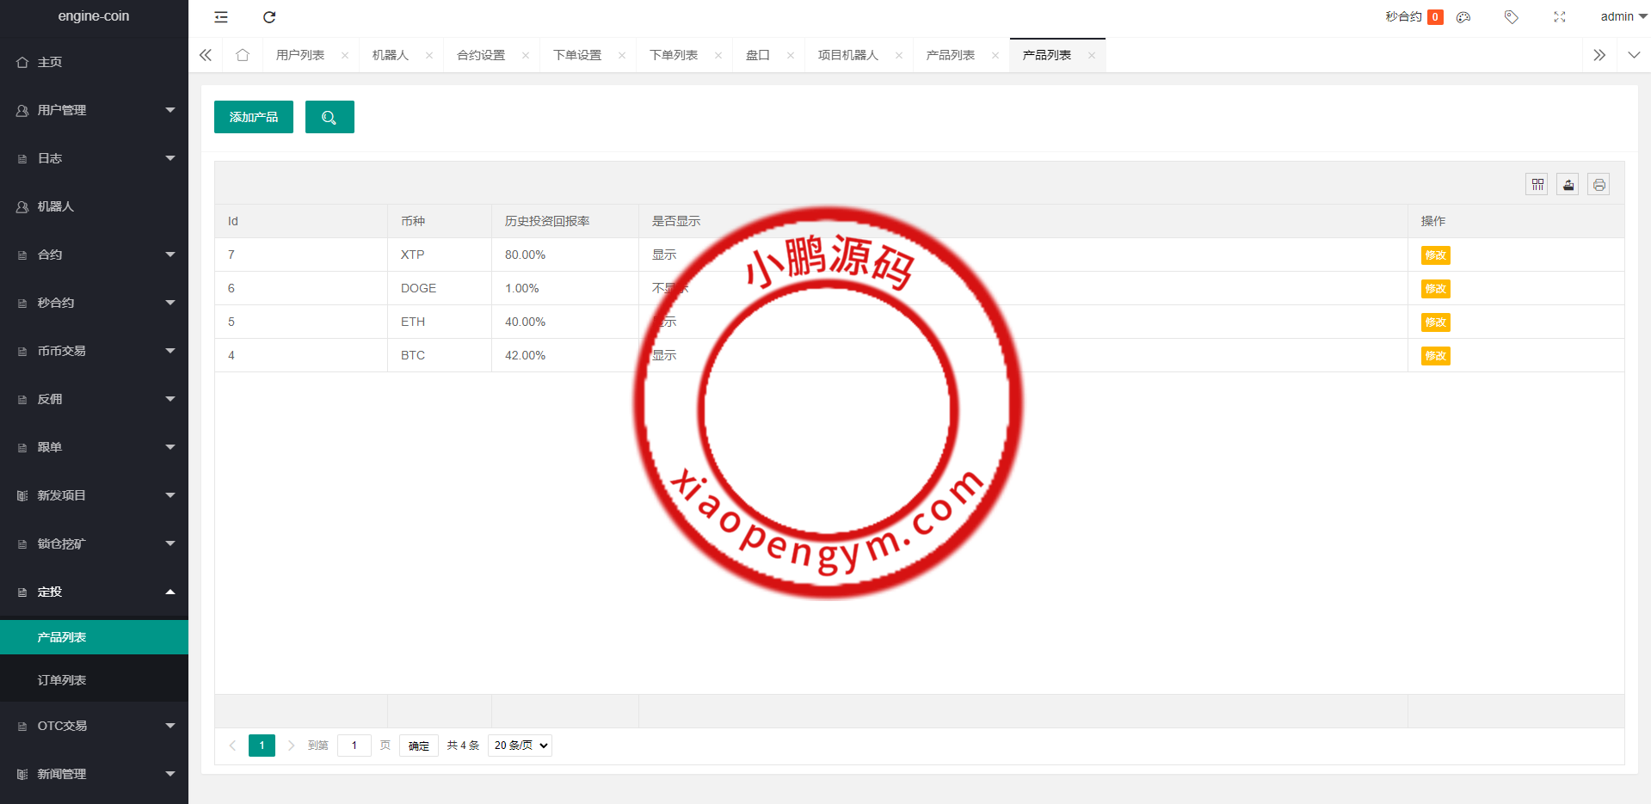
Task: Export table data using the export icon
Action: click(1568, 184)
